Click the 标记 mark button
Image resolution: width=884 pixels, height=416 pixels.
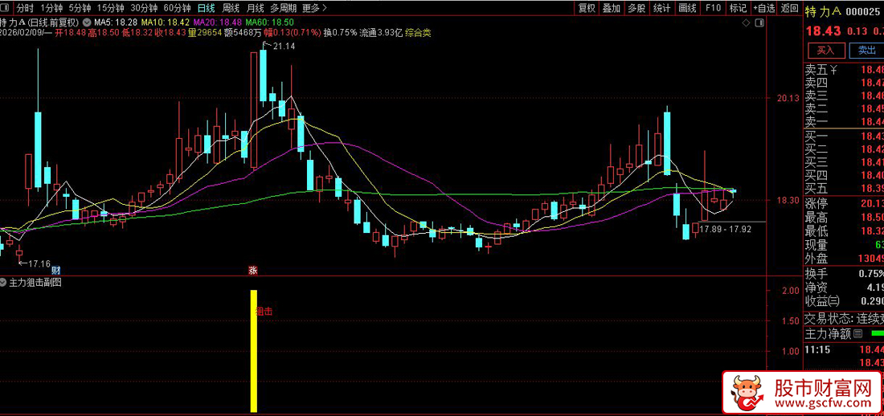click(738, 8)
